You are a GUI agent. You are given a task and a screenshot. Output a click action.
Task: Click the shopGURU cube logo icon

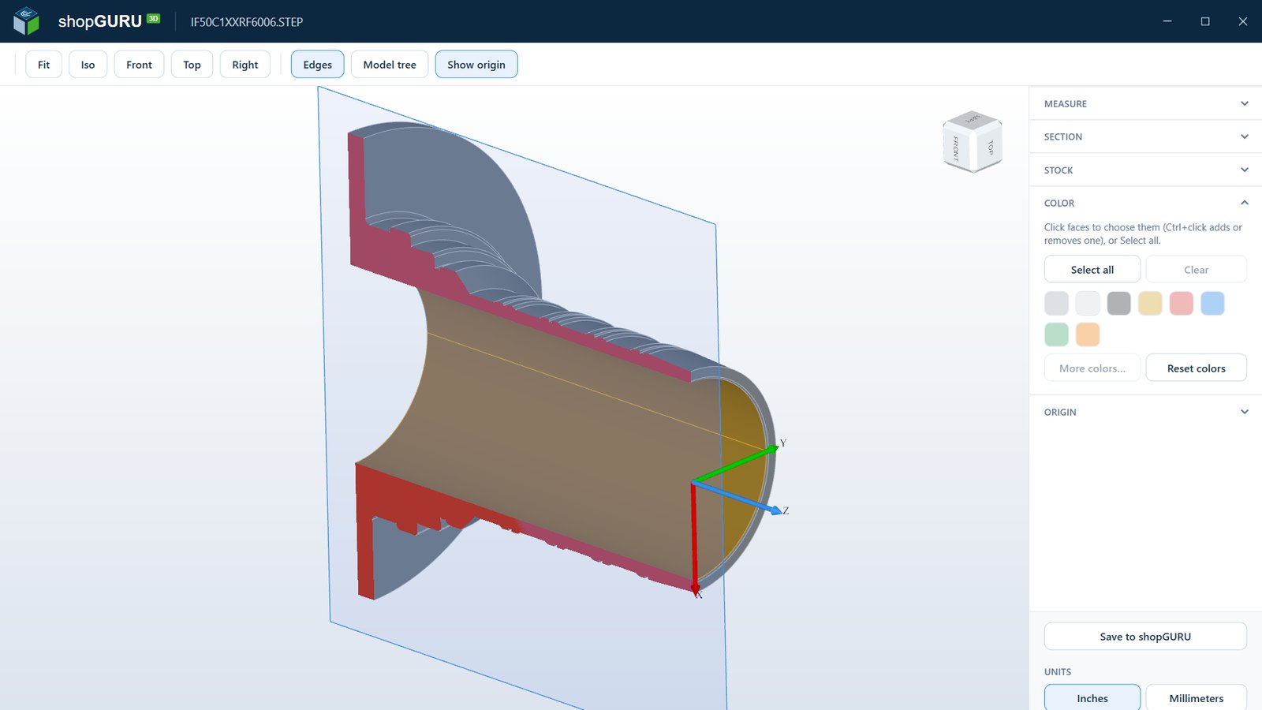26,21
